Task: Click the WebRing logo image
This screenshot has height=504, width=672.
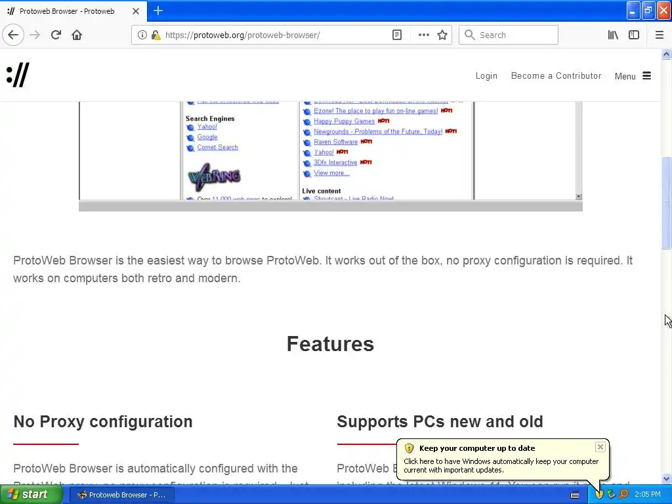Action: click(215, 177)
